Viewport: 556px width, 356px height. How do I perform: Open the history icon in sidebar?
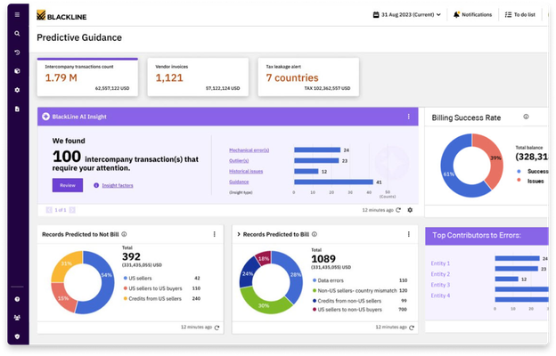tap(17, 53)
